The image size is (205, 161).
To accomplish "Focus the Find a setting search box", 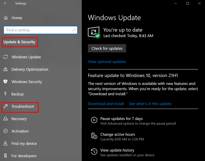I will (x=37, y=30).
